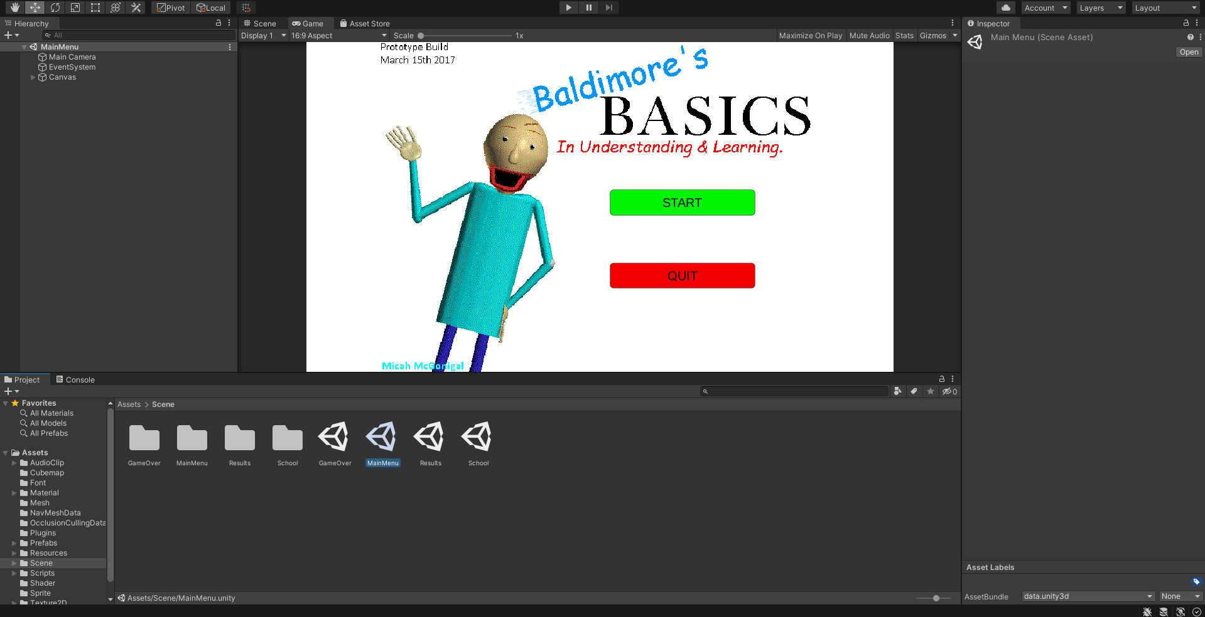Switch to the Game tab

click(308, 23)
